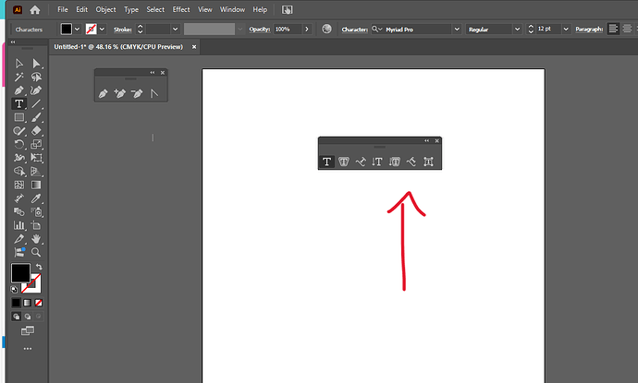
Task: Select the Blend tool
Action: [x=18, y=211]
